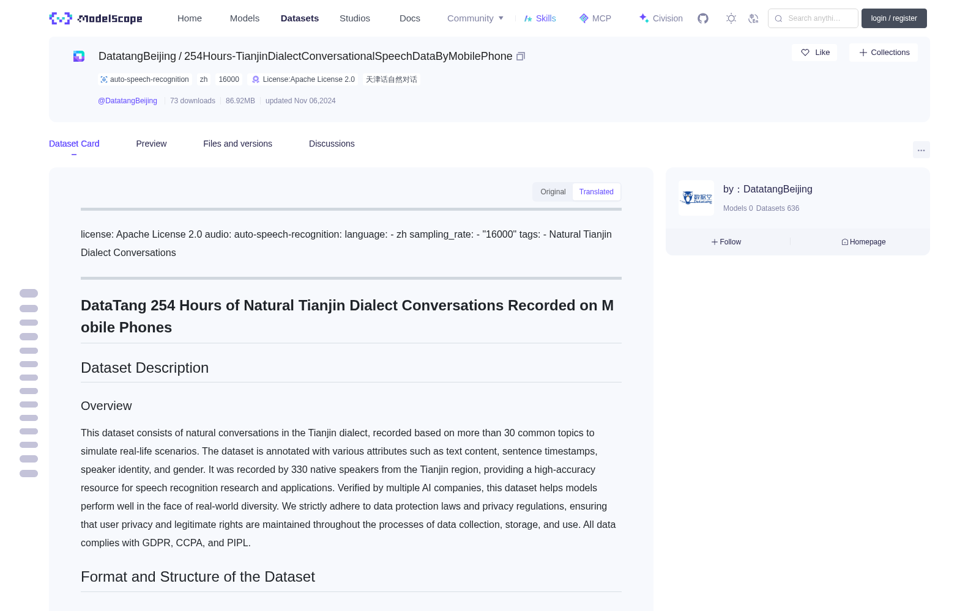Open the Files and versions tab

237,144
